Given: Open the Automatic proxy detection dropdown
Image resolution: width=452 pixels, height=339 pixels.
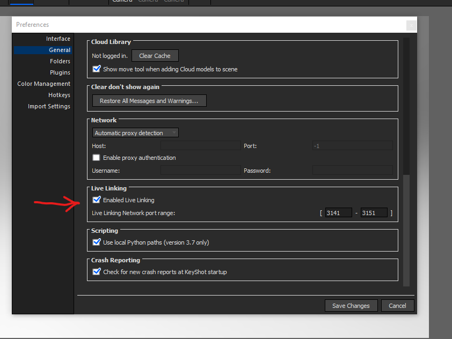Looking at the screenshot, I should 135,132.
